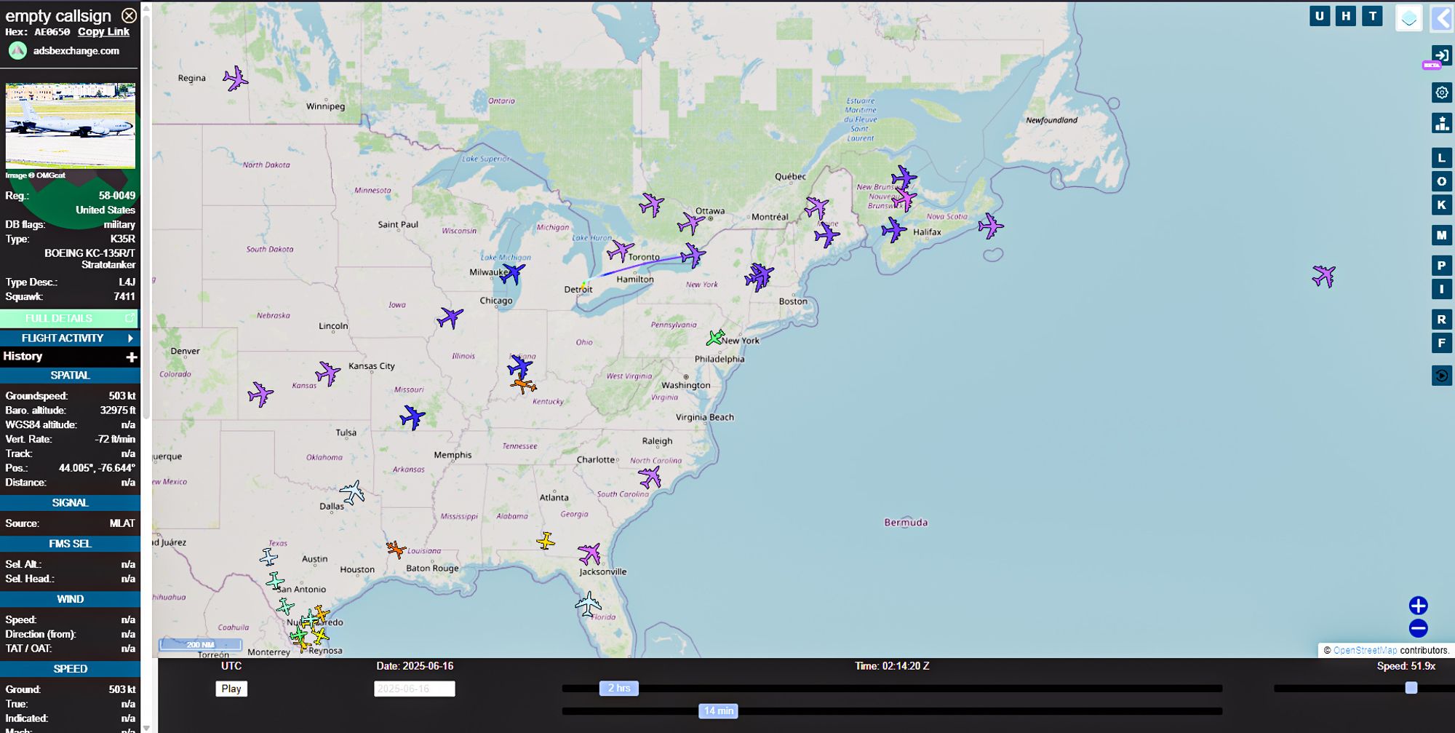This screenshot has width=1455, height=733.
Task: Toggle the O map option button
Action: click(x=1442, y=181)
